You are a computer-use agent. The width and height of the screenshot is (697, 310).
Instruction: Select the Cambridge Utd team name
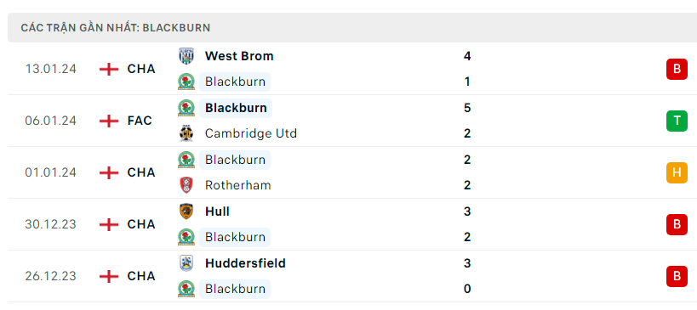(x=251, y=133)
